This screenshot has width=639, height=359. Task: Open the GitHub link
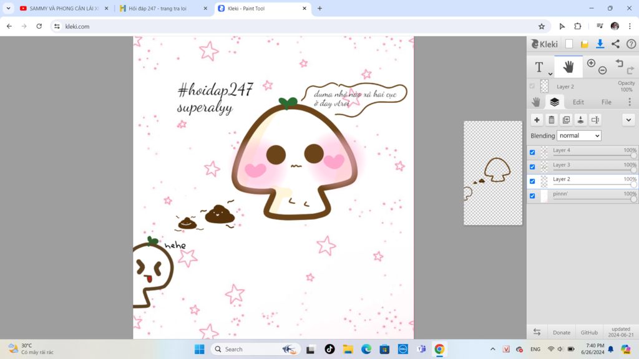click(x=589, y=333)
